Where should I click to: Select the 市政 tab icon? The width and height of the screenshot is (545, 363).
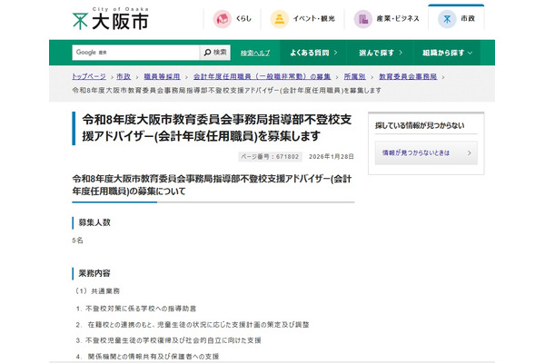point(447,19)
